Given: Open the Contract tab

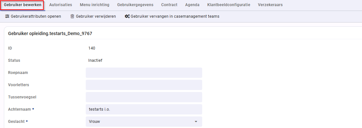Looking at the screenshot, I should click(169, 5).
